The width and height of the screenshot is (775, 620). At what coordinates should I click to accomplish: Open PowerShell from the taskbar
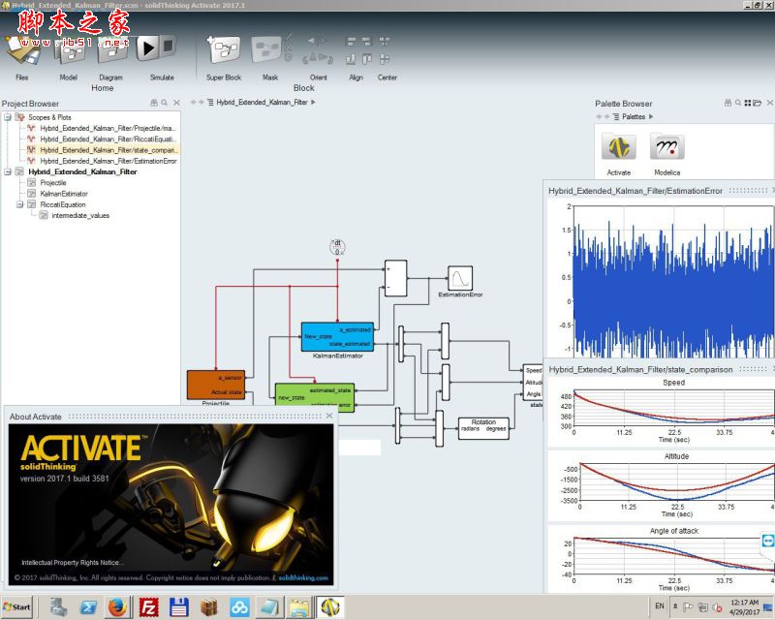pos(88,607)
